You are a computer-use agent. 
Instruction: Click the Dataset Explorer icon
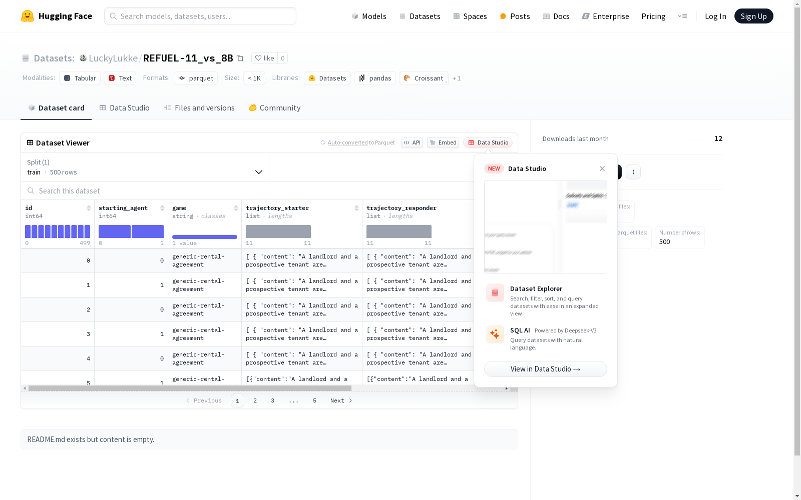pos(495,293)
